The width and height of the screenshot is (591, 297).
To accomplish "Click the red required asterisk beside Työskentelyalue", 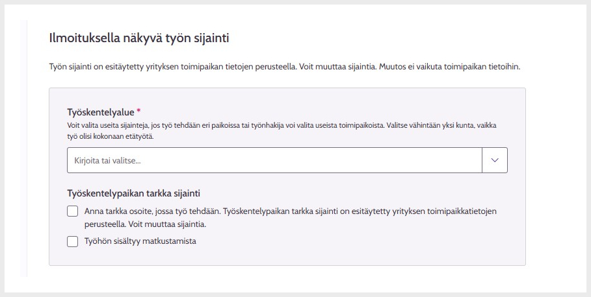I will pos(138,112).
